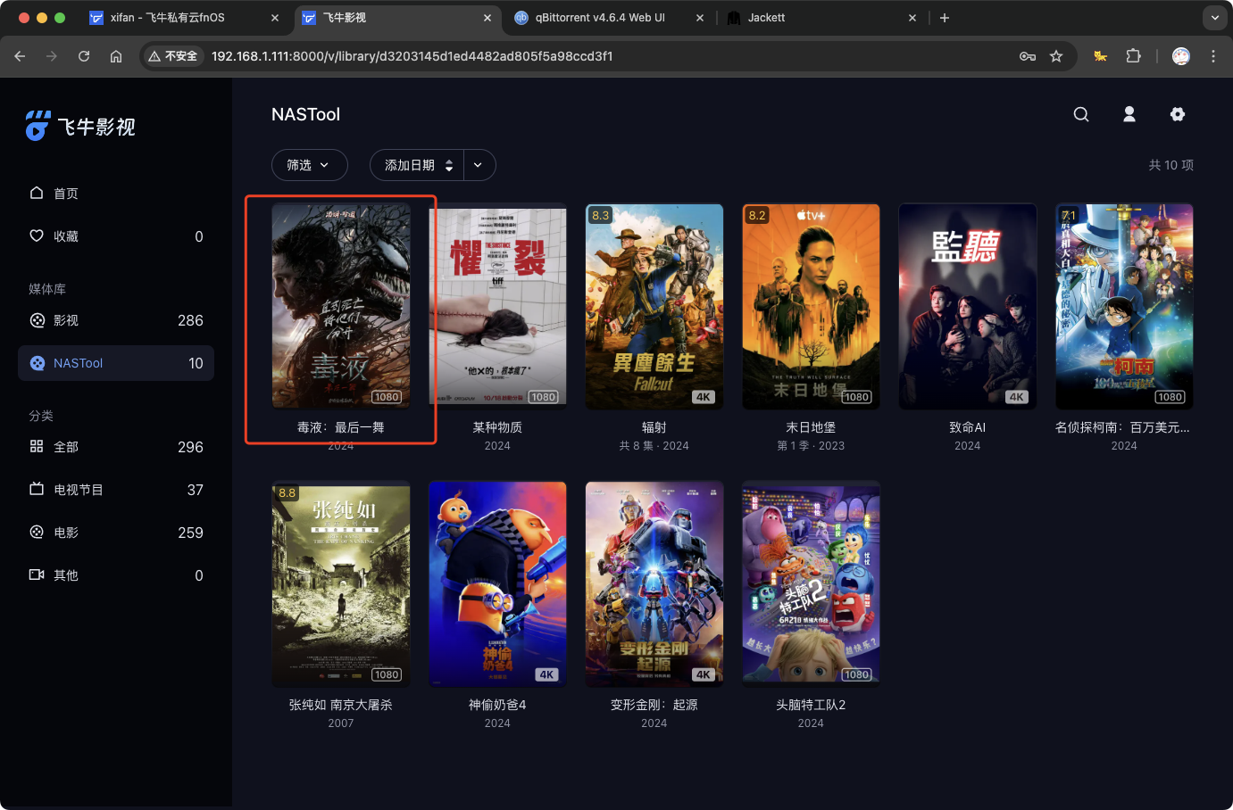Open 收藏 favorites heart icon
Screen dimensions: 1233x810
37,236
